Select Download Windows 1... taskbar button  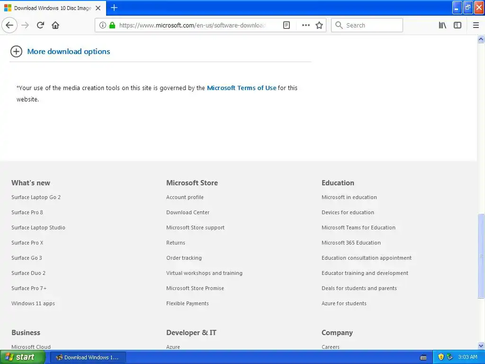88,357
